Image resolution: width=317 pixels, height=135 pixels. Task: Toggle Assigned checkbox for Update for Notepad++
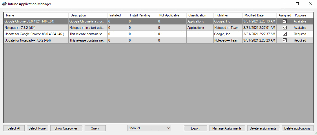(x=285, y=40)
